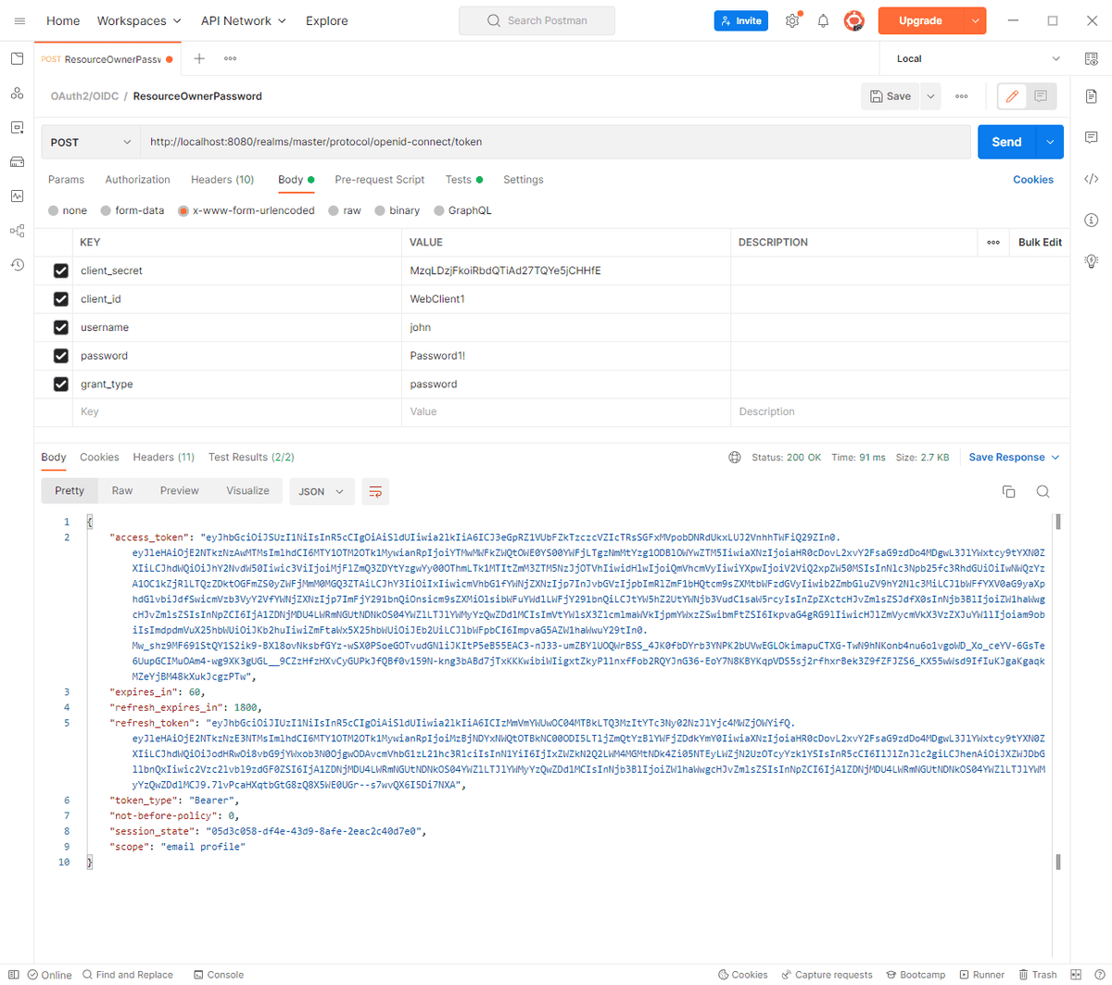Click the Send button
Screen dimensions: 1112x985
point(1005,142)
